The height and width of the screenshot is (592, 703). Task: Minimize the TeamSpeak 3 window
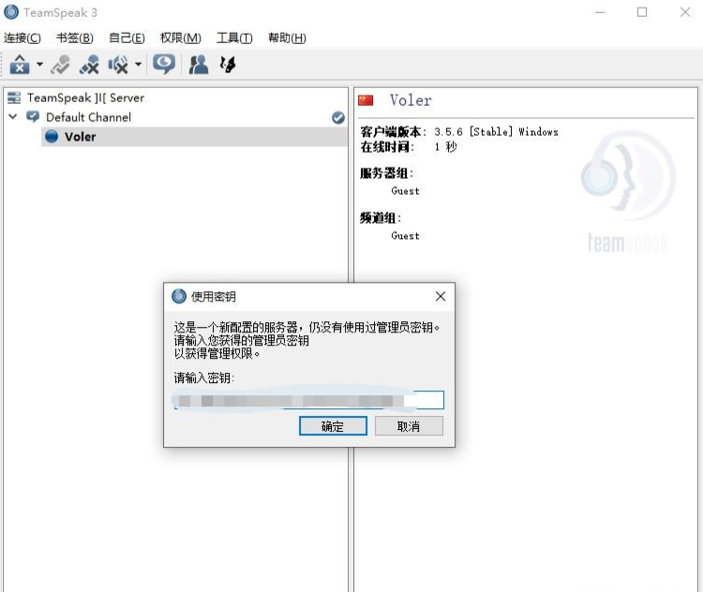click(600, 12)
